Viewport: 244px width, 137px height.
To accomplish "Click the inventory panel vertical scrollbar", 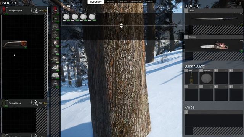I will pos(48,49).
